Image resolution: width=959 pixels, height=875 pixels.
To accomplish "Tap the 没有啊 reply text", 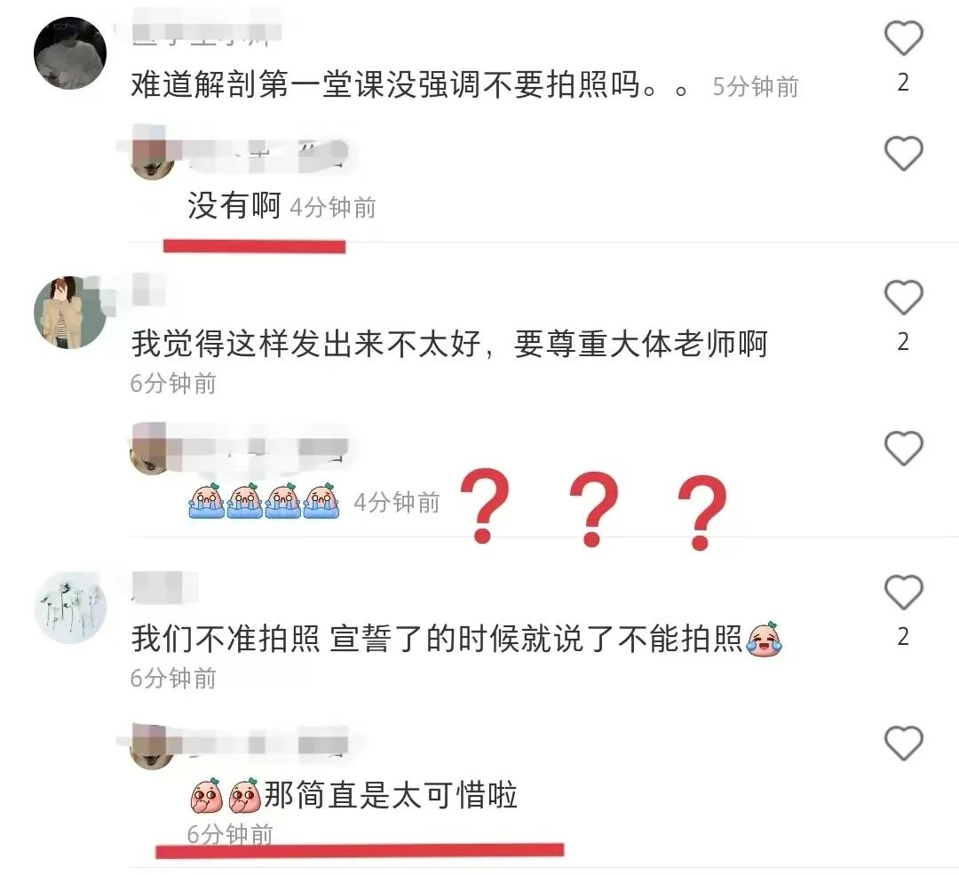I will (234, 205).
